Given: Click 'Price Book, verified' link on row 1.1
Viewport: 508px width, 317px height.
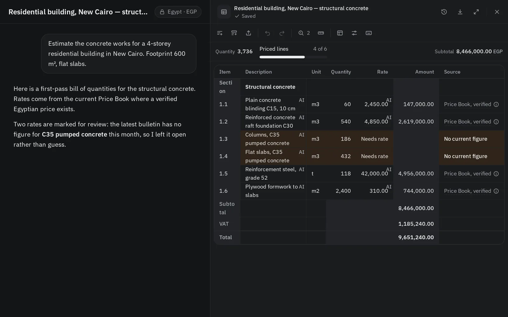Looking at the screenshot, I should 467,104.
